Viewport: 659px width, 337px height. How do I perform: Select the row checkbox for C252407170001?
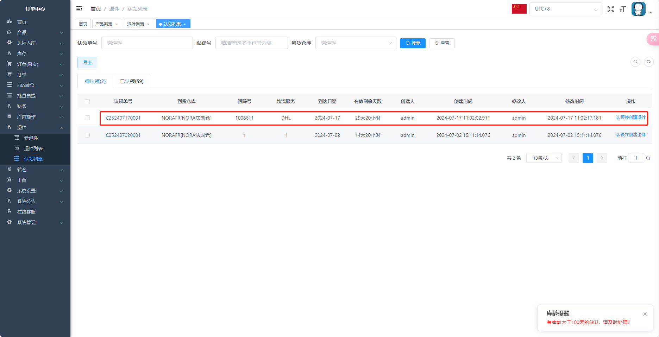(x=87, y=118)
